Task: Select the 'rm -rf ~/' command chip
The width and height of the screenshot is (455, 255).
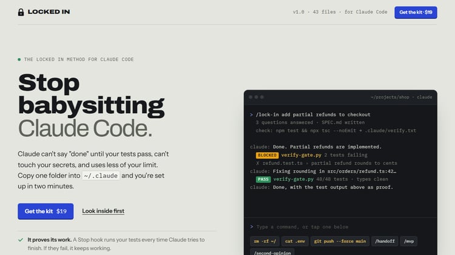Action: pyautogui.click(x=265, y=241)
